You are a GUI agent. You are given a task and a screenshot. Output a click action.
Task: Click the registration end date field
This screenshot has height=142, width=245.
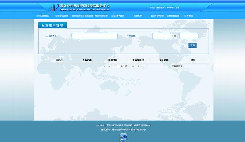pos(189,36)
